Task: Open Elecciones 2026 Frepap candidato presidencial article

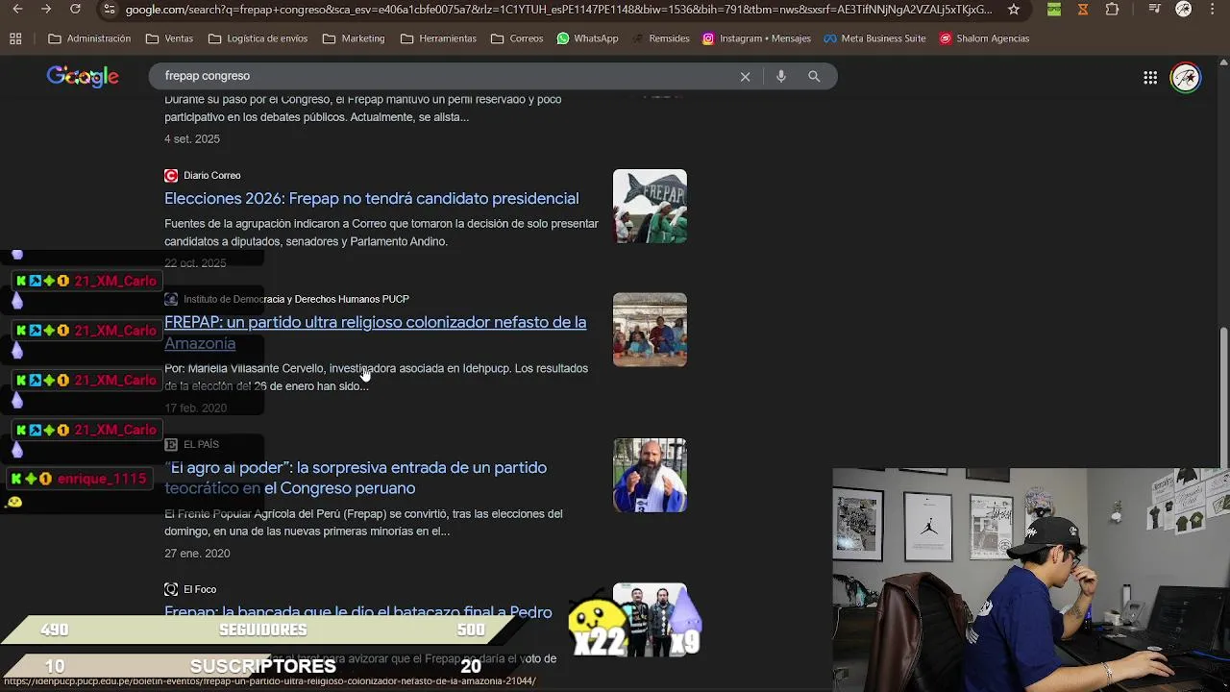Action: [371, 198]
